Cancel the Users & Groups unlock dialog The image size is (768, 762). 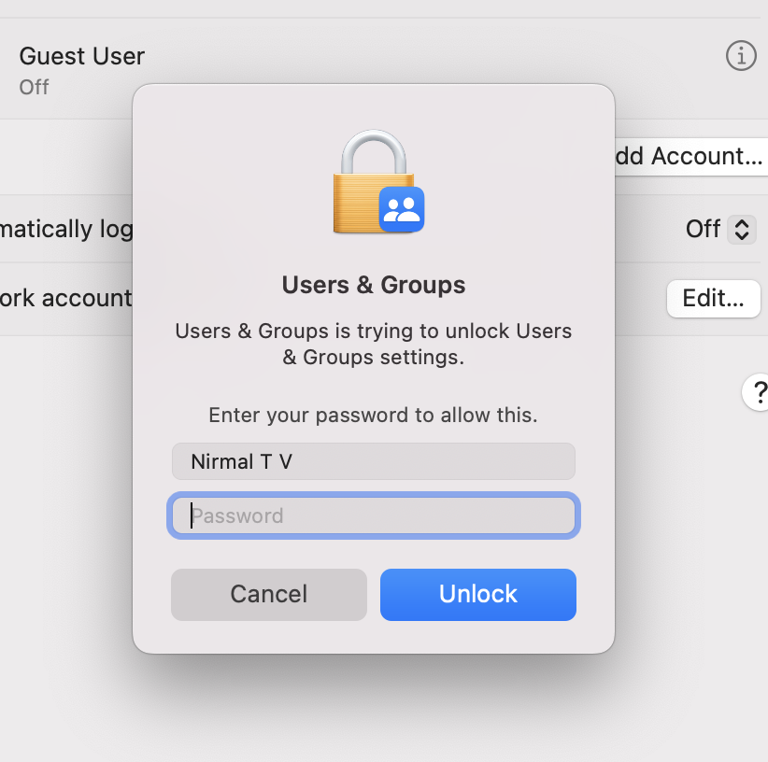point(269,594)
